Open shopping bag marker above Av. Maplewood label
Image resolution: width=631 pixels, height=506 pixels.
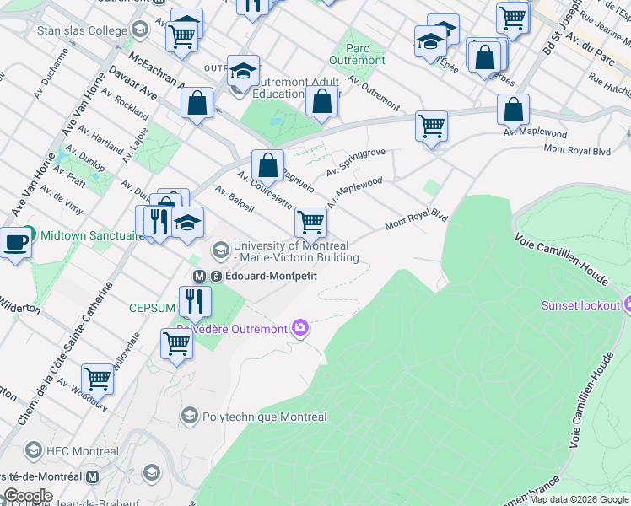[x=513, y=111]
